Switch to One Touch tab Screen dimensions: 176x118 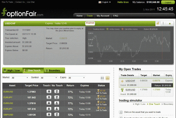[x=33, y=70]
